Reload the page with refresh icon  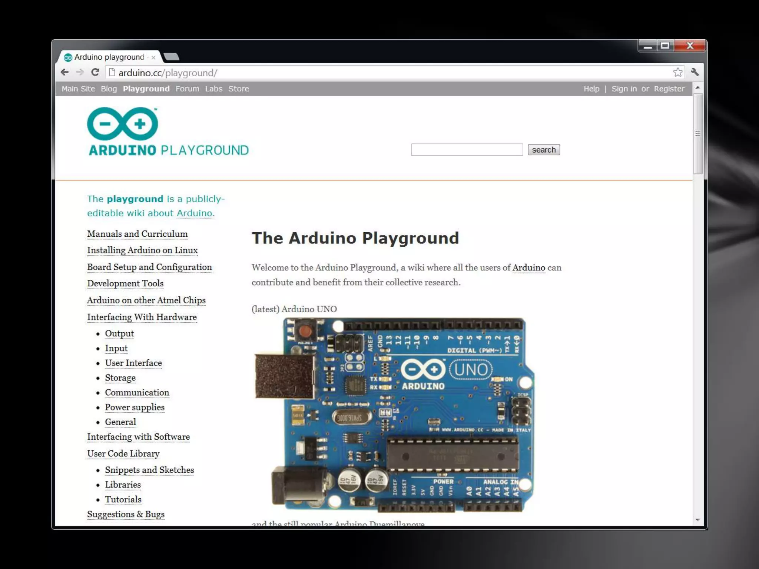point(95,72)
